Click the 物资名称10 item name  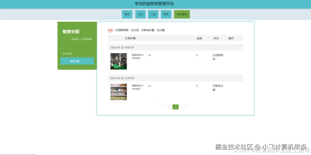coord(137,55)
